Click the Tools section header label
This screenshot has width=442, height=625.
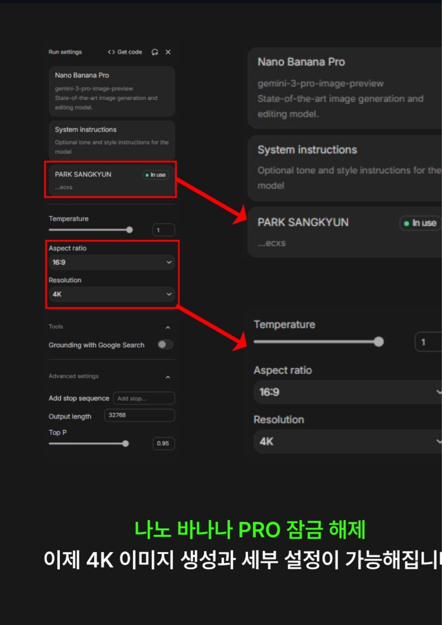click(x=56, y=327)
